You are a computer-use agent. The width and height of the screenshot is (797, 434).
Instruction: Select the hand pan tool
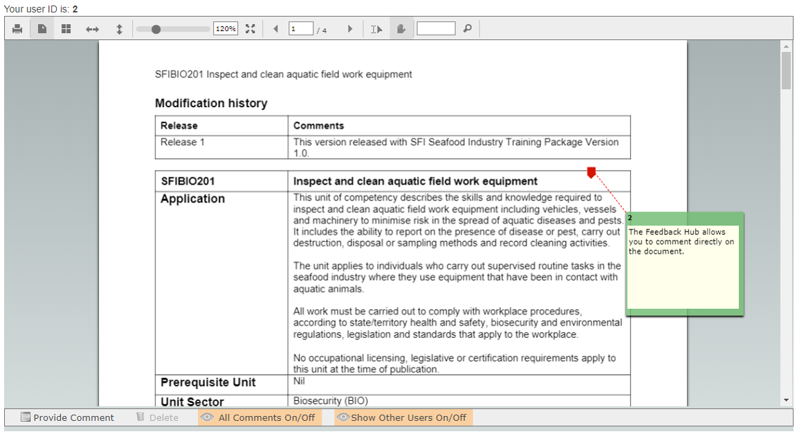point(401,29)
